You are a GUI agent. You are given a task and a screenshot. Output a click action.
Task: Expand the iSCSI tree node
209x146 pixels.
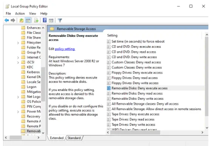tap(18, 62)
